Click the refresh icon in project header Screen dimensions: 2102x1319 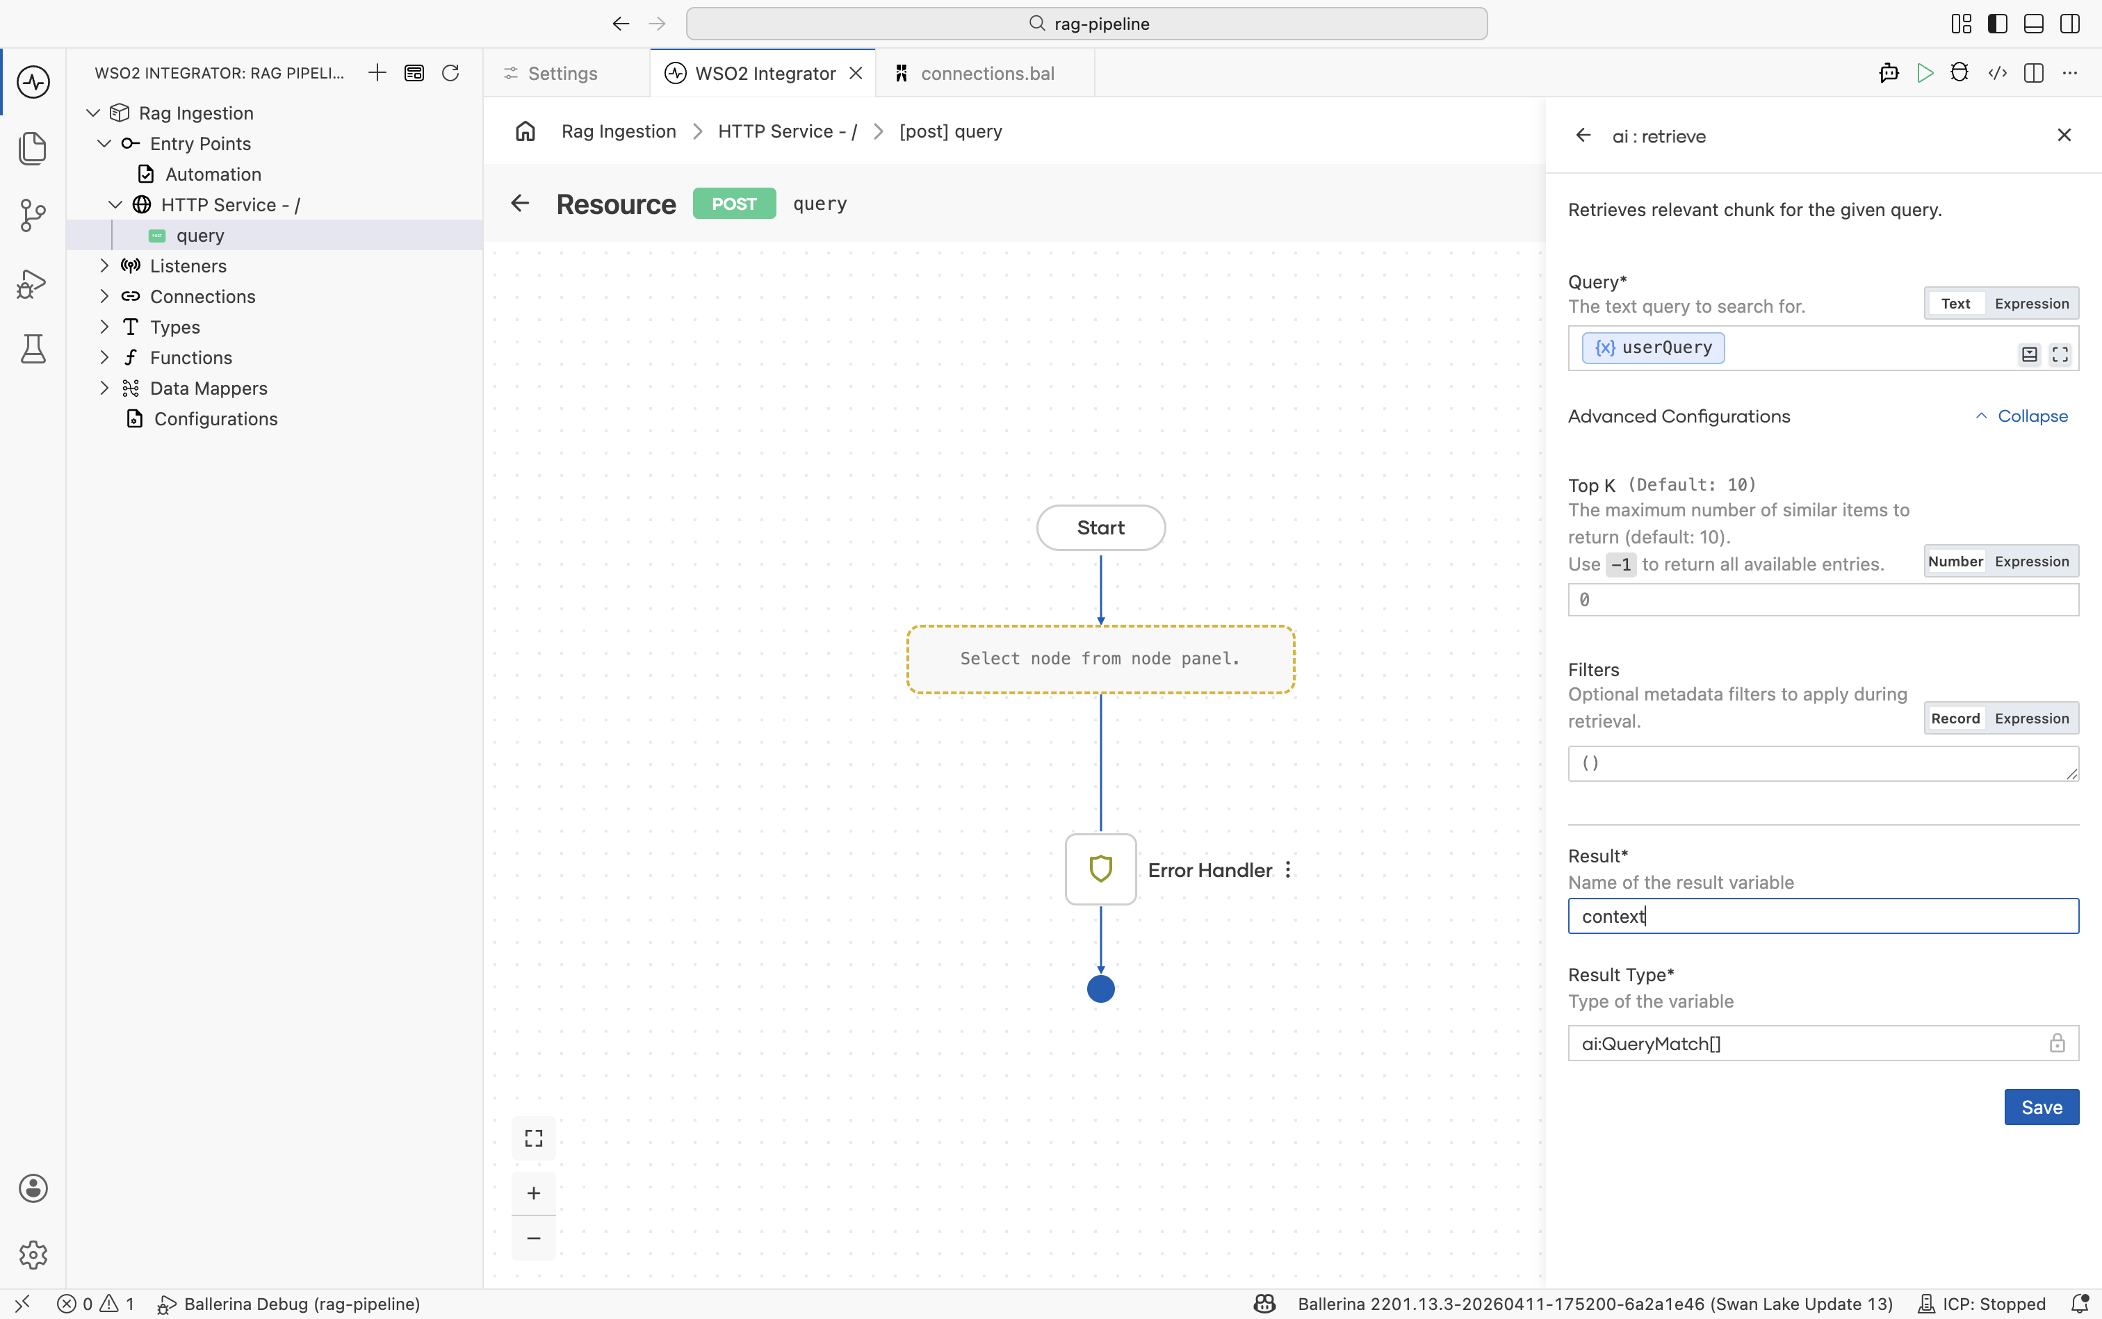tap(450, 73)
